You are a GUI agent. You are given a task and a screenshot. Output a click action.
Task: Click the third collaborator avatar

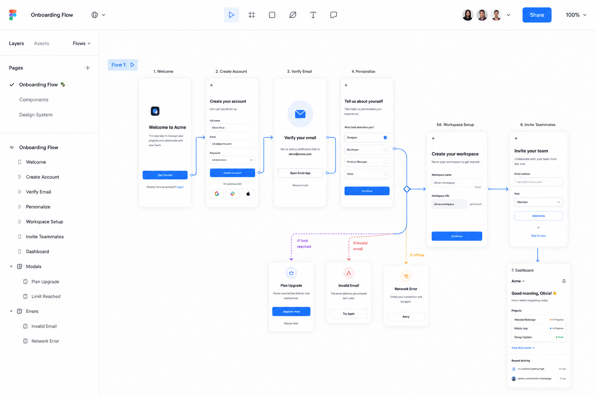coord(496,15)
